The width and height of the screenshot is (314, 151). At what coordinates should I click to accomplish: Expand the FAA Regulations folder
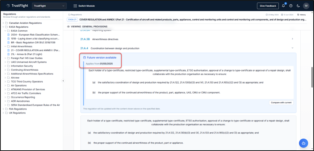[4, 109]
